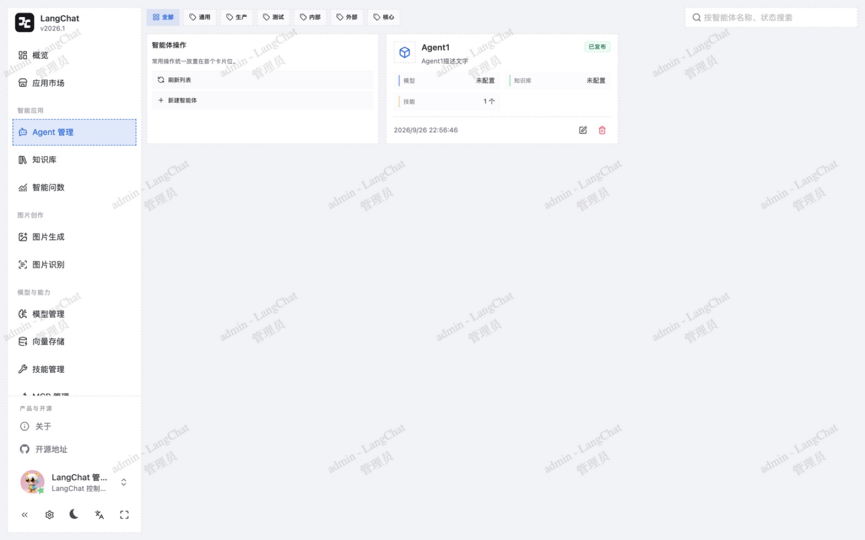
Task: Click the Agent 管理 robot icon
Action: [x=23, y=132]
